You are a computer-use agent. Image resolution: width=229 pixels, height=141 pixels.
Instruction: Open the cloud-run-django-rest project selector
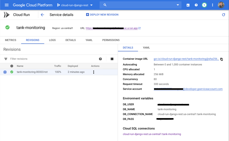pyautogui.click(x=75, y=5)
